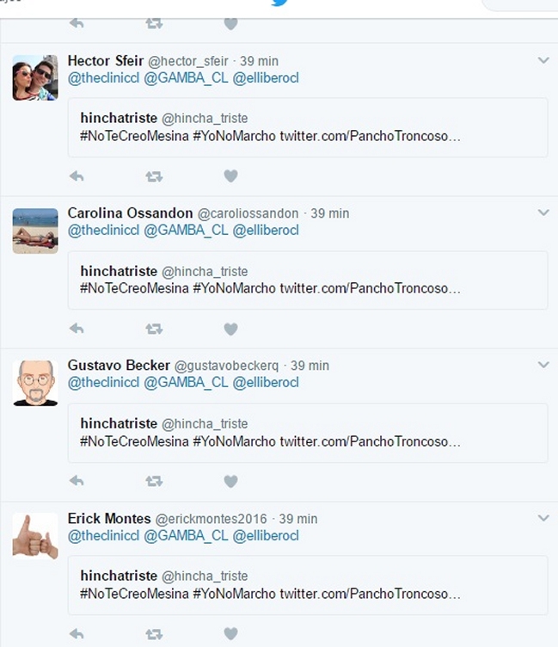This screenshot has width=558, height=647.
Task: Like Hector Sfeir's tweet
Action: tap(230, 176)
